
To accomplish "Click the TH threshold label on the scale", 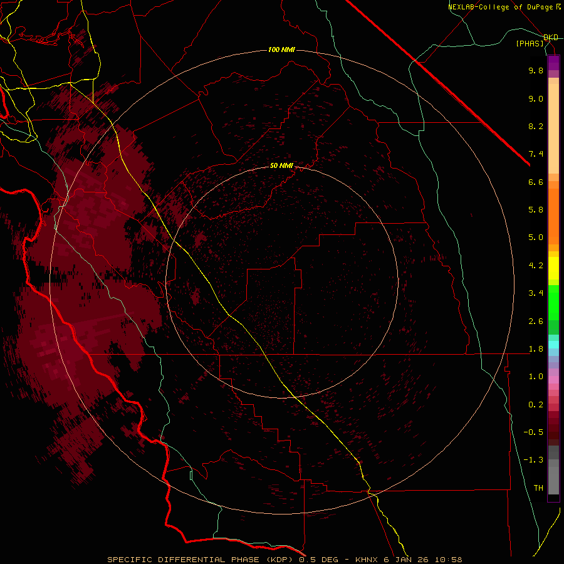I will [538, 488].
